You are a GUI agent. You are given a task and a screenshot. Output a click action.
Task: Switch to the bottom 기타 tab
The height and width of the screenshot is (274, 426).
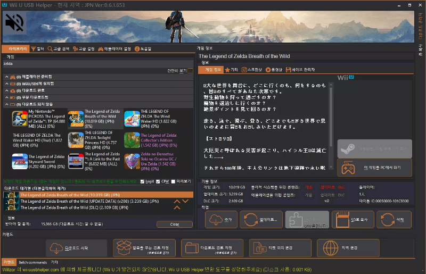point(54,263)
